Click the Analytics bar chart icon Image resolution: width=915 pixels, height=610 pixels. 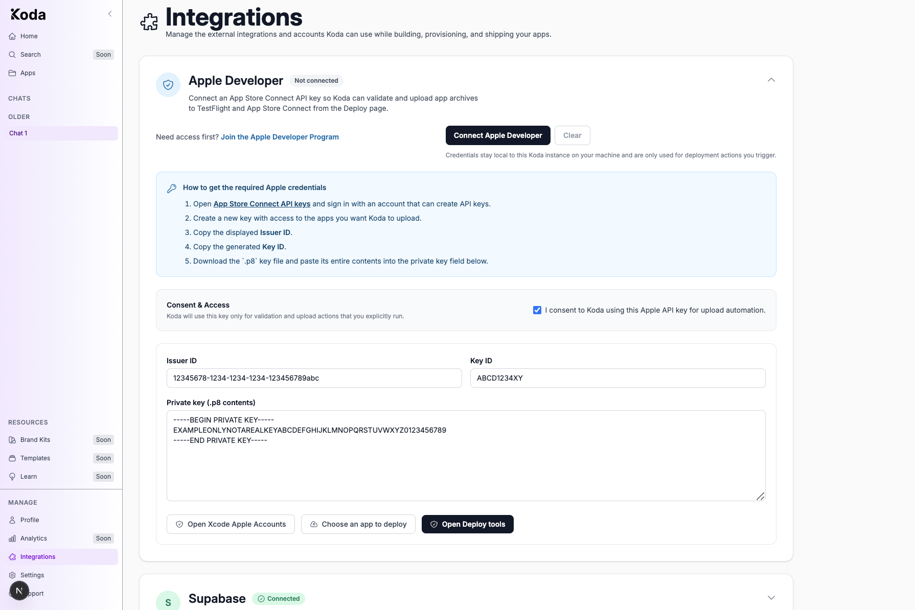(x=12, y=538)
